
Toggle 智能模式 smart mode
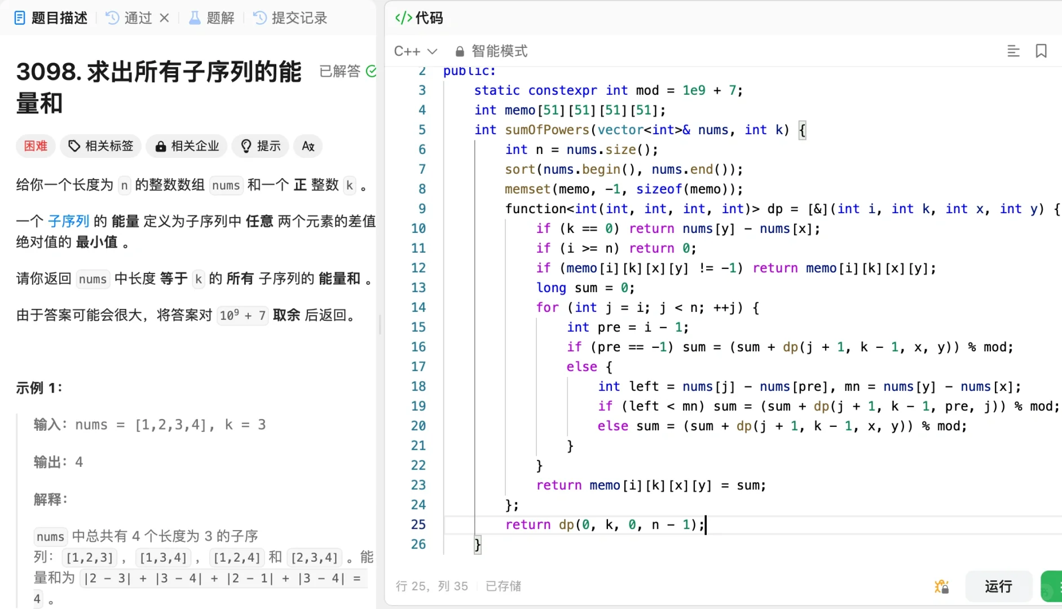click(491, 51)
